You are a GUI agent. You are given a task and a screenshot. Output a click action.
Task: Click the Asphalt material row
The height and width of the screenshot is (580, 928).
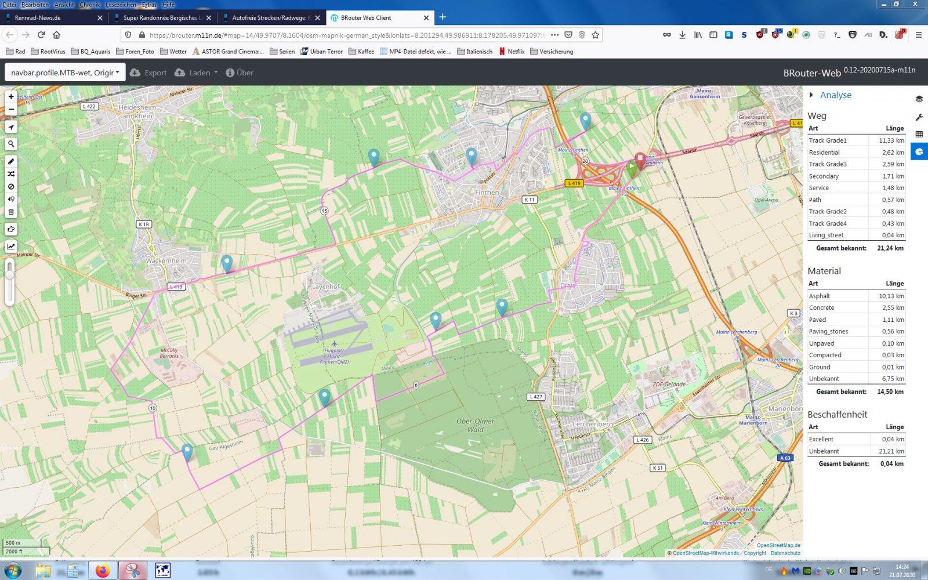tap(857, 296)
